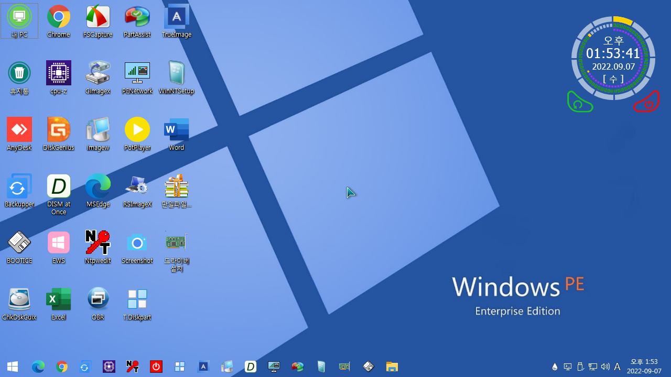
Task: Launch TrueImage from the taskbar
Action: click(203, 367)
